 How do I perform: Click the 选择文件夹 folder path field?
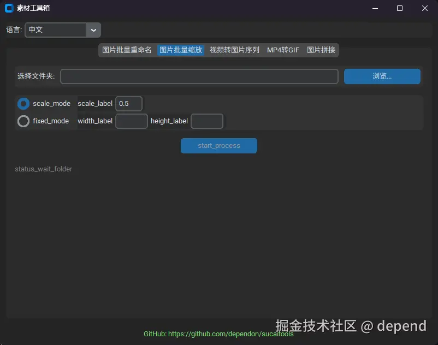[199, 76]
